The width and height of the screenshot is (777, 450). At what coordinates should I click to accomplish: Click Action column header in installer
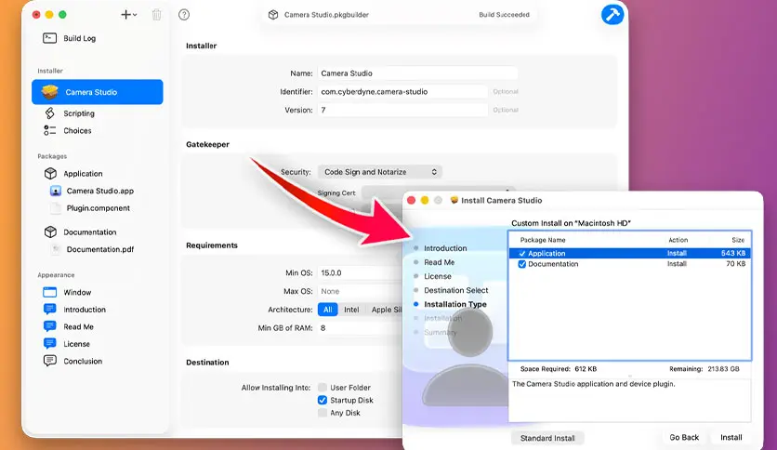coord(678,240)
